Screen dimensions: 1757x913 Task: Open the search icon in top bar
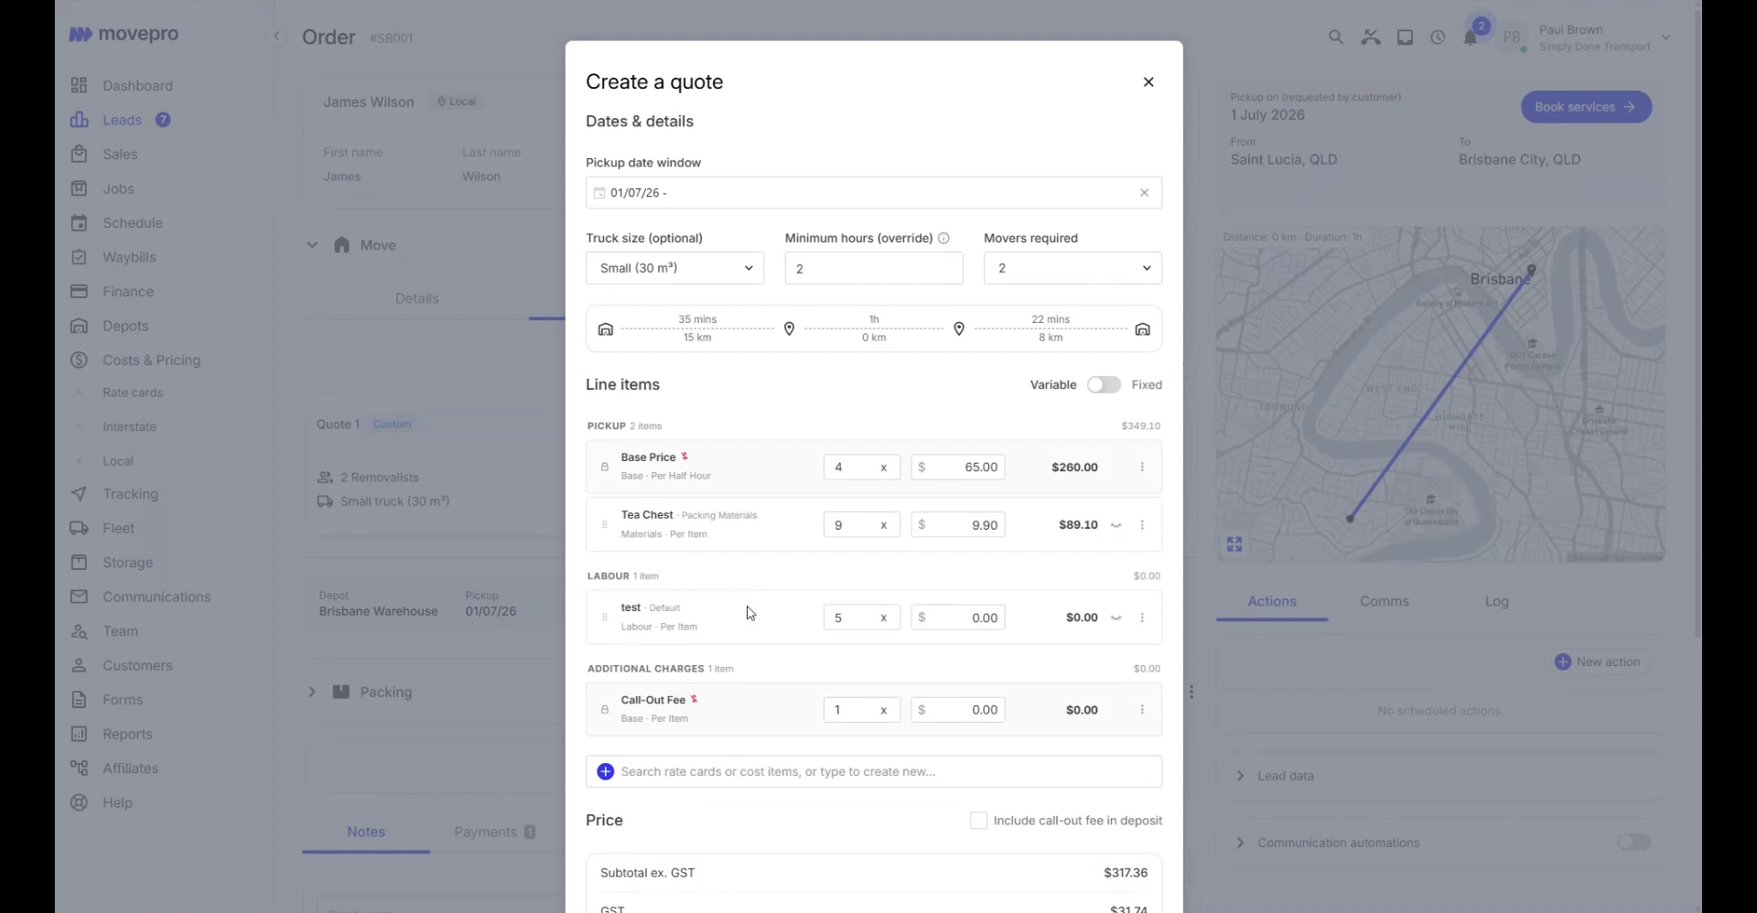(x=1336, y=38)
